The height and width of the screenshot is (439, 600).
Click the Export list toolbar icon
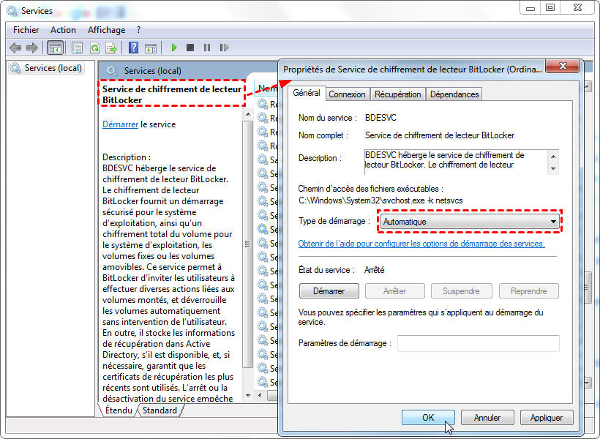111,48
